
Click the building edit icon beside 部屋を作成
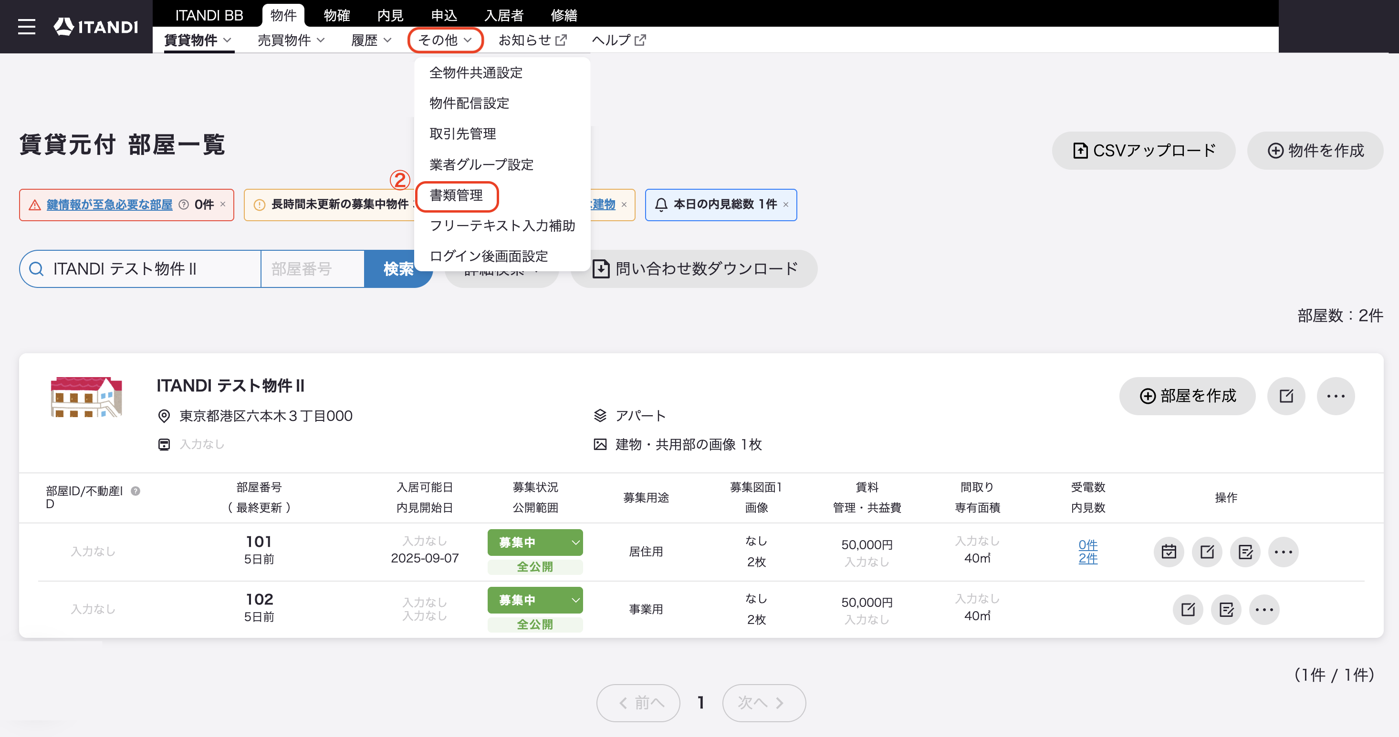coord(1286,396)
